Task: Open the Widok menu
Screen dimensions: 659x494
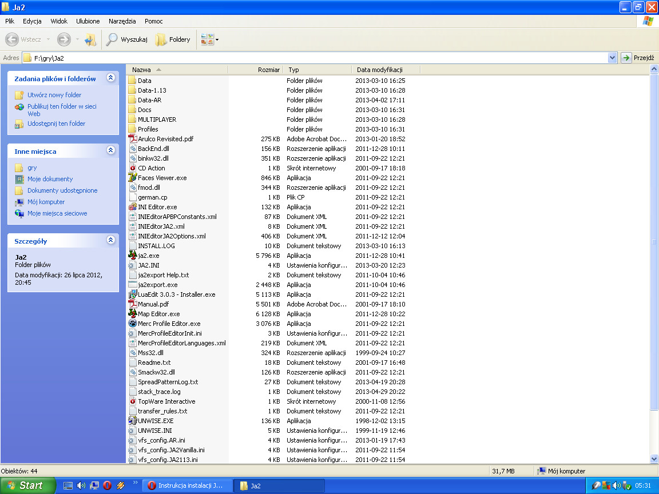Action: [x=59, y=21]
